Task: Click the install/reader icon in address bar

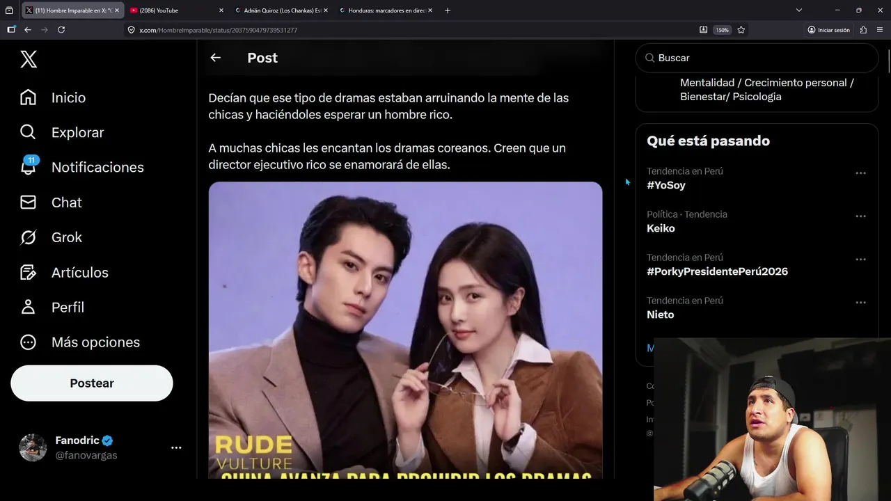Action: click(x=704, y=30)
